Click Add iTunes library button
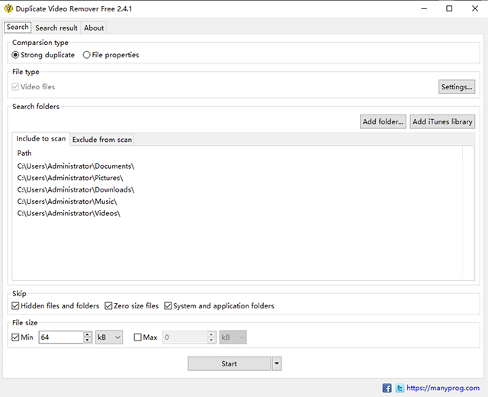Image resolution: width=488 pixels, height=397 pixels. [x=442, y=121]
